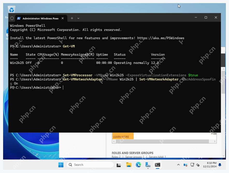The image size is (229, 173).
Task: Open the Windows Start menu
Action: coord(61,165)
